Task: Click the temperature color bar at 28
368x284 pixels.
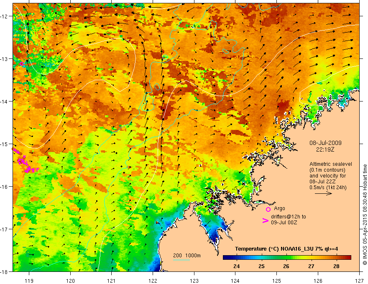Action: (x=336, y=258)
